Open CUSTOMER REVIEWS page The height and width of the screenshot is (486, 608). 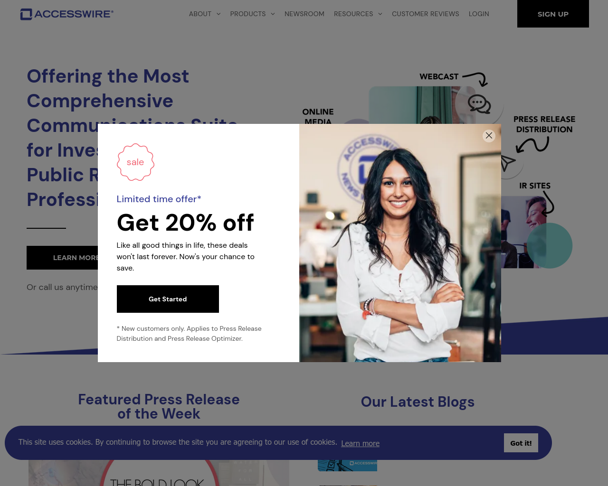click(x=426, y=14)
